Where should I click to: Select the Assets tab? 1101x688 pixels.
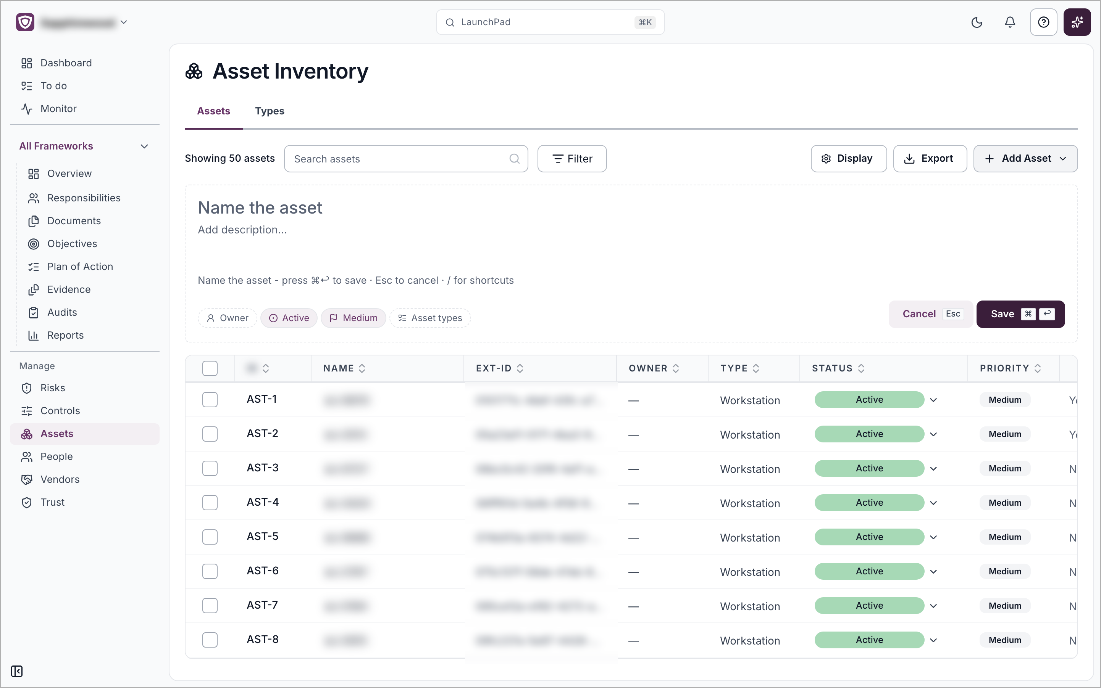click(x=214, y=111)
